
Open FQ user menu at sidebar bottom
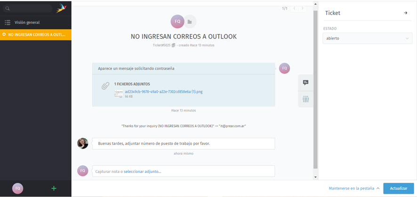[17, 188]
